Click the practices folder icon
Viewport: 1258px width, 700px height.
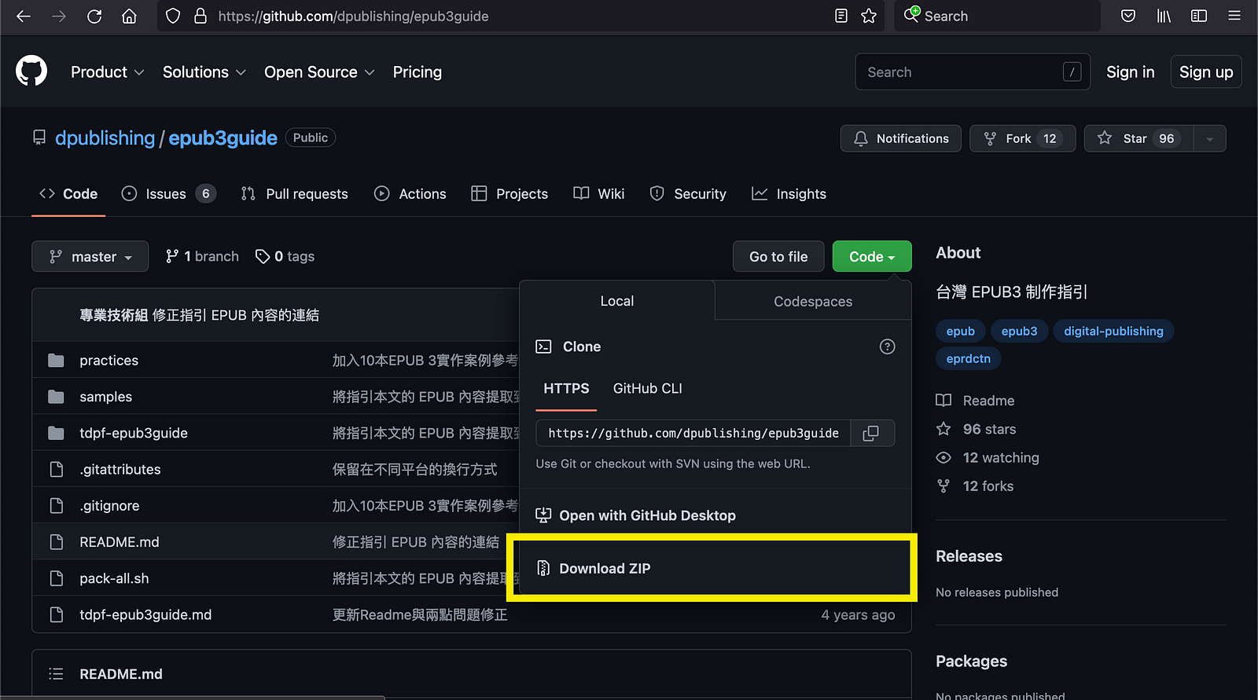(x=56, y=361)
